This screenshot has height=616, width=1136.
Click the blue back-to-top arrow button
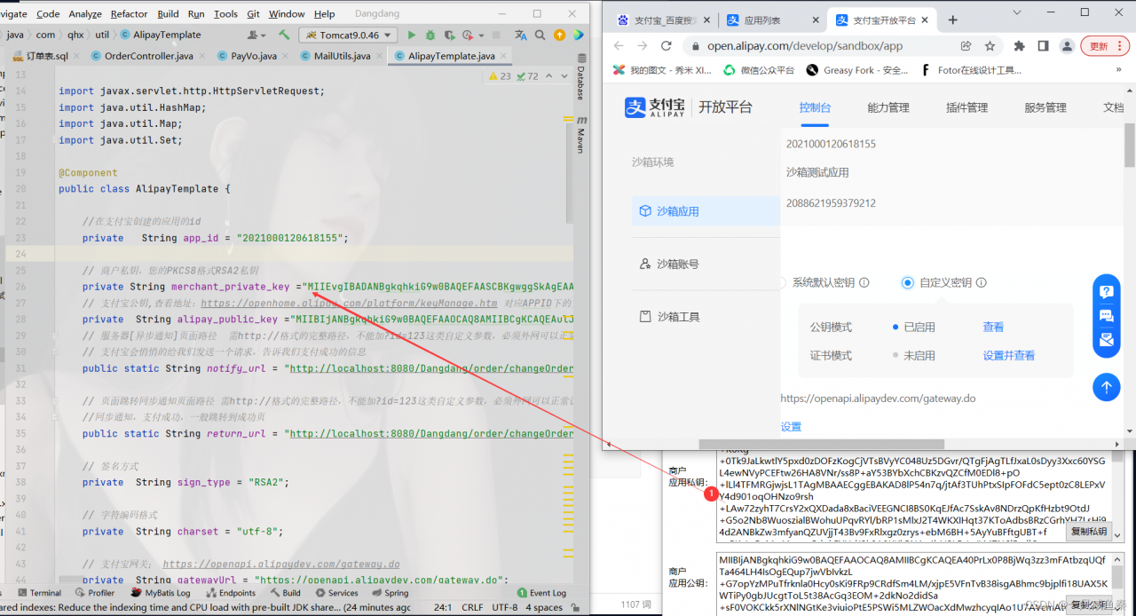click(1106, 387)
